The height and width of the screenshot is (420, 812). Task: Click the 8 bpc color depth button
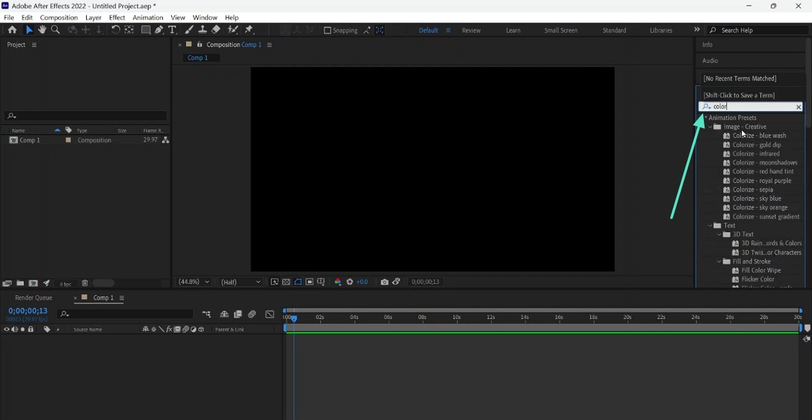tap(66, 284)
